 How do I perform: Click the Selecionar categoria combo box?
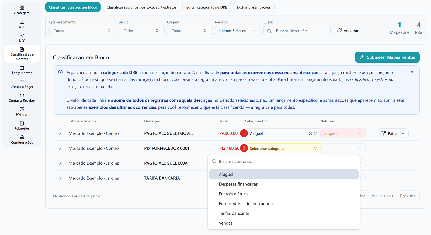pos(283,148)
